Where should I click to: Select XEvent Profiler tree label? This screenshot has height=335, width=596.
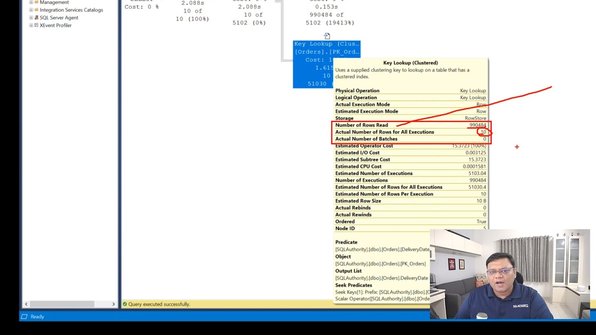(55, 25)
